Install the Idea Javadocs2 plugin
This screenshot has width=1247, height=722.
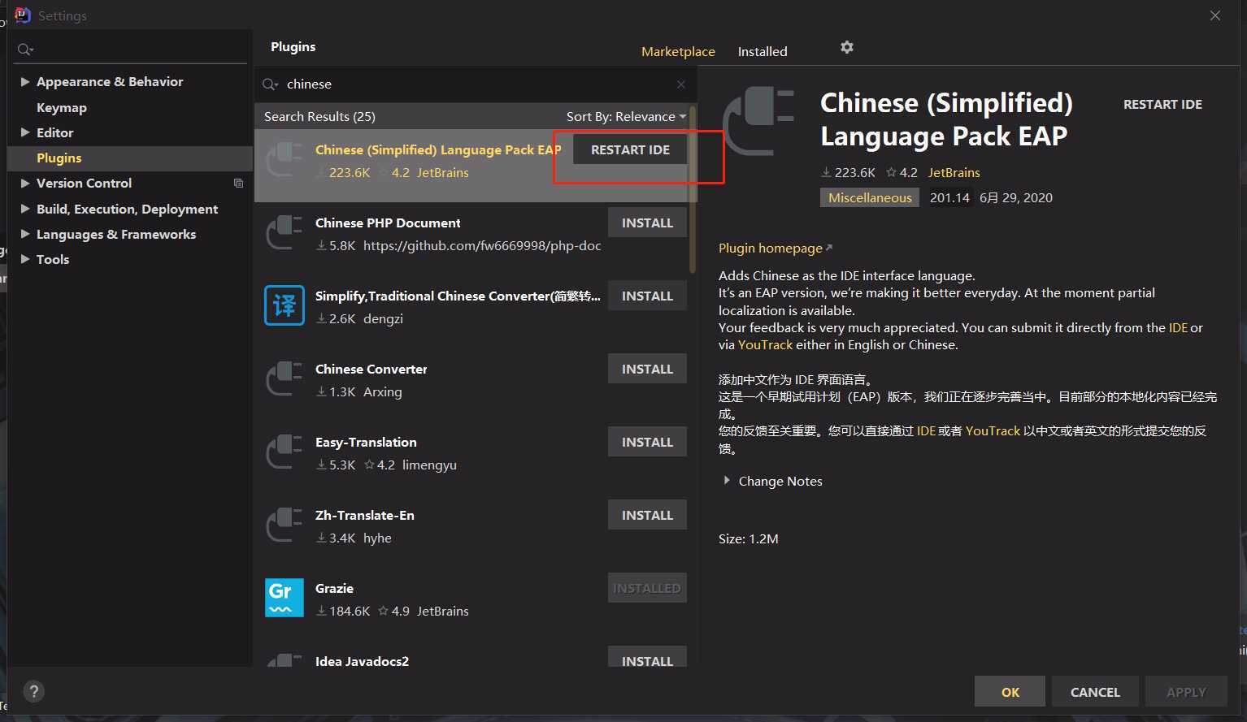click(x=647, y=657)
